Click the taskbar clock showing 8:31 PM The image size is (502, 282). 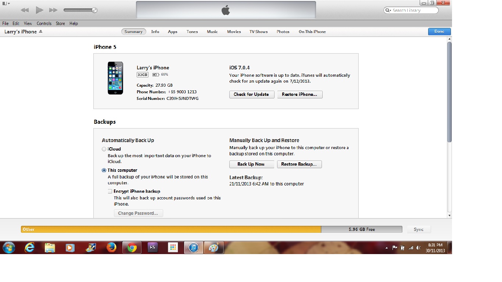point(435,248)
